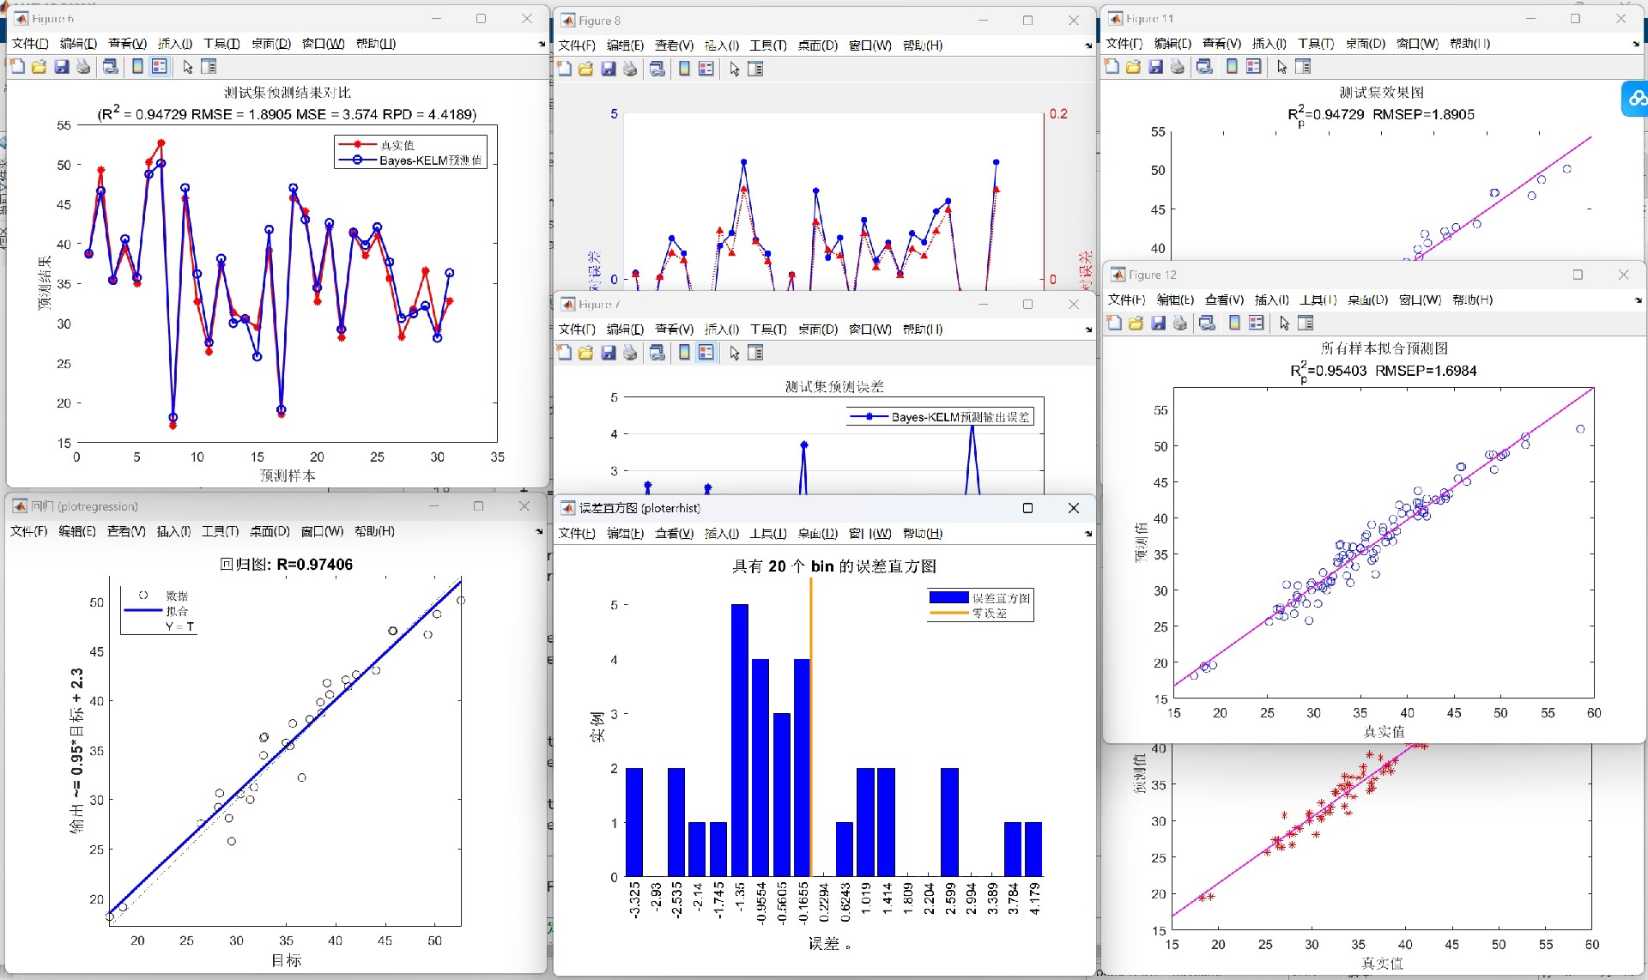Screen dimensions: 1648x980
Task: Click the dock arrow in the 误差直方图 window menu bar
Action: click(x=1088, y=534)
